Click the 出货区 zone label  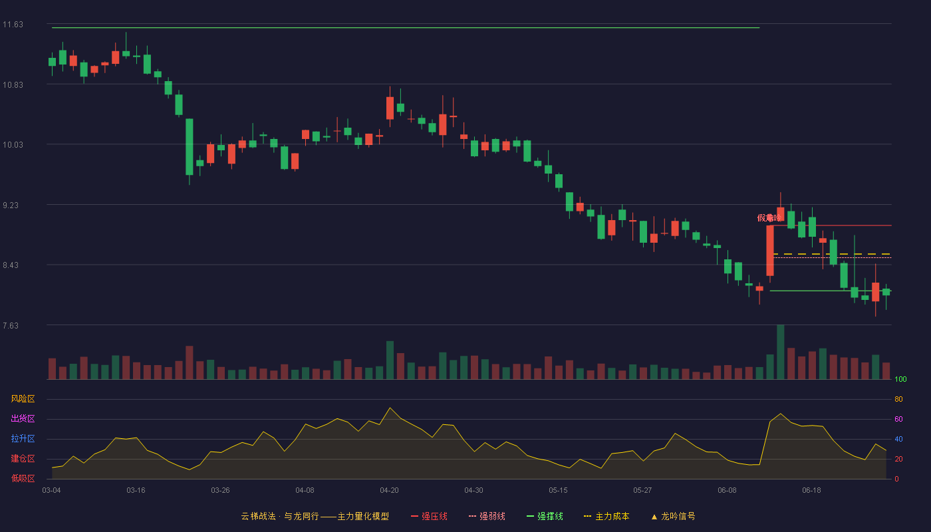coord(23,419)
